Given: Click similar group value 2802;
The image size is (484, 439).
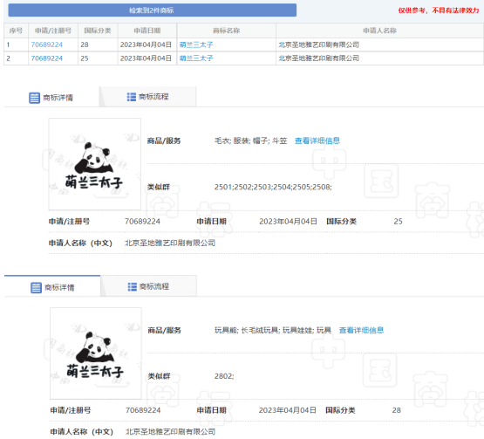Looking at the screenshot, I should (x=224, y=376).
